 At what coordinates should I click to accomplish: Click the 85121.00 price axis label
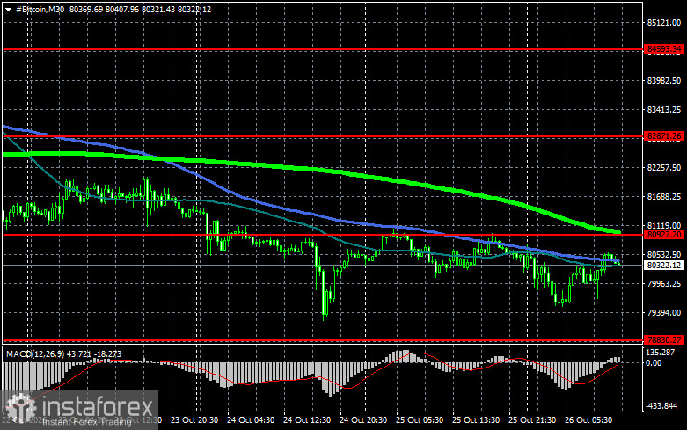pos(664,23)
